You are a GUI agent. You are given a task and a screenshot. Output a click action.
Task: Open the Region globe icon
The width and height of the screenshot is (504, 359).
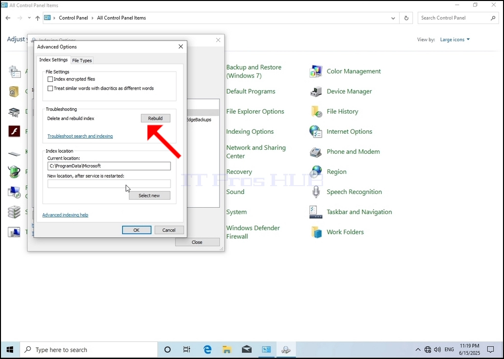(x=316, y=172)
